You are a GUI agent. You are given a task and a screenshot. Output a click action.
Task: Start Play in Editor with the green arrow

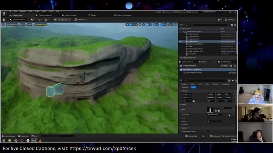[x=55, y=20]
